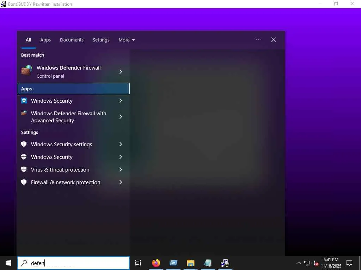Click shield icon beside the Windows Security setting
Screen dimensions: 361x270
click(x=24, y=157)
